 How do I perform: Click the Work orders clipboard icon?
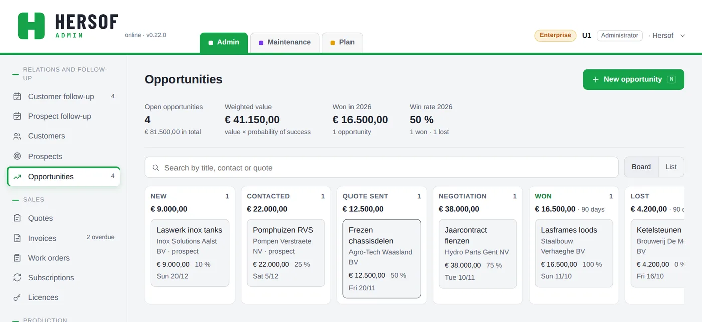tap(17, 258)
